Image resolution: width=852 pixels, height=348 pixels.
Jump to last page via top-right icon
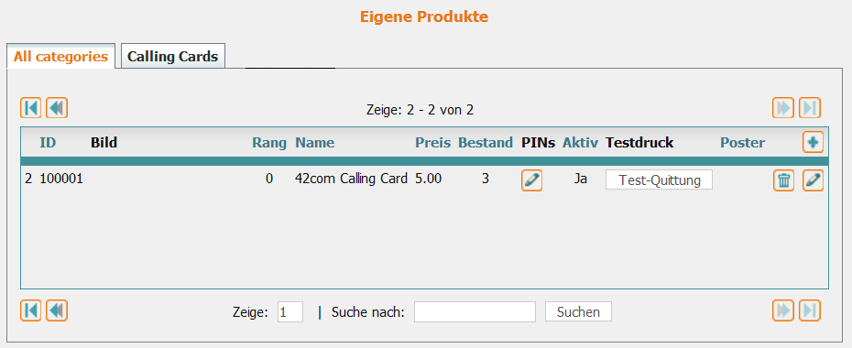[810, 108]
